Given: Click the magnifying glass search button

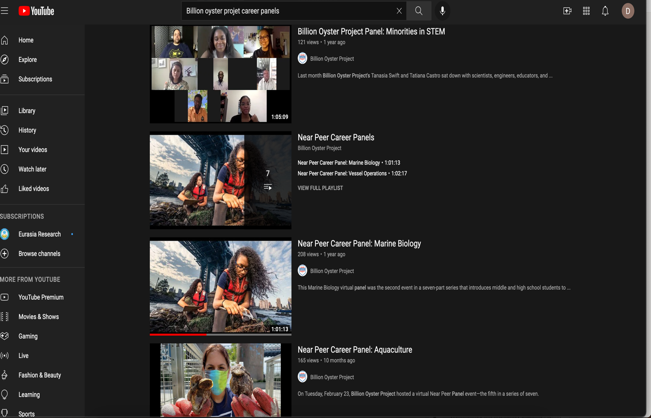Looking at the screenshot, I should click(419, 11).
